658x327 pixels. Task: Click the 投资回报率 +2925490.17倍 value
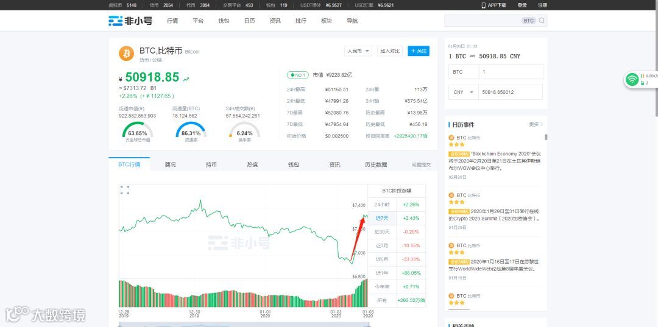pos(411,136)
